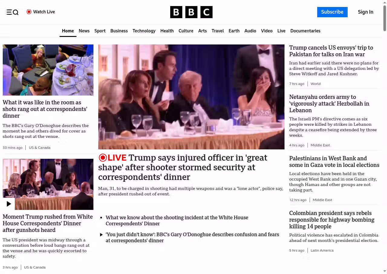Click the red Watch Live dot icon
This screenshot has height=274, width=387.
click(x=29, y=12)
